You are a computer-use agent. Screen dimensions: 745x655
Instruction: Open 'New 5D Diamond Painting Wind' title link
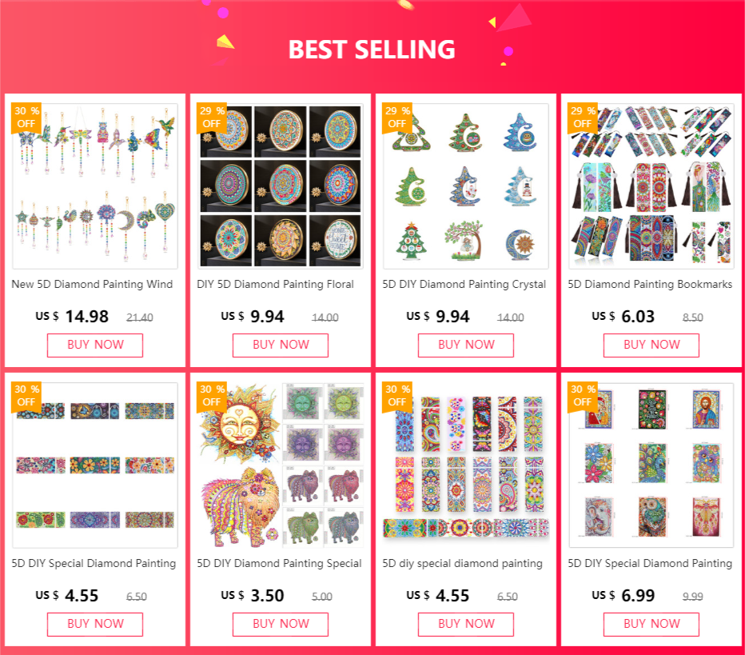click(x=92, y=284)
